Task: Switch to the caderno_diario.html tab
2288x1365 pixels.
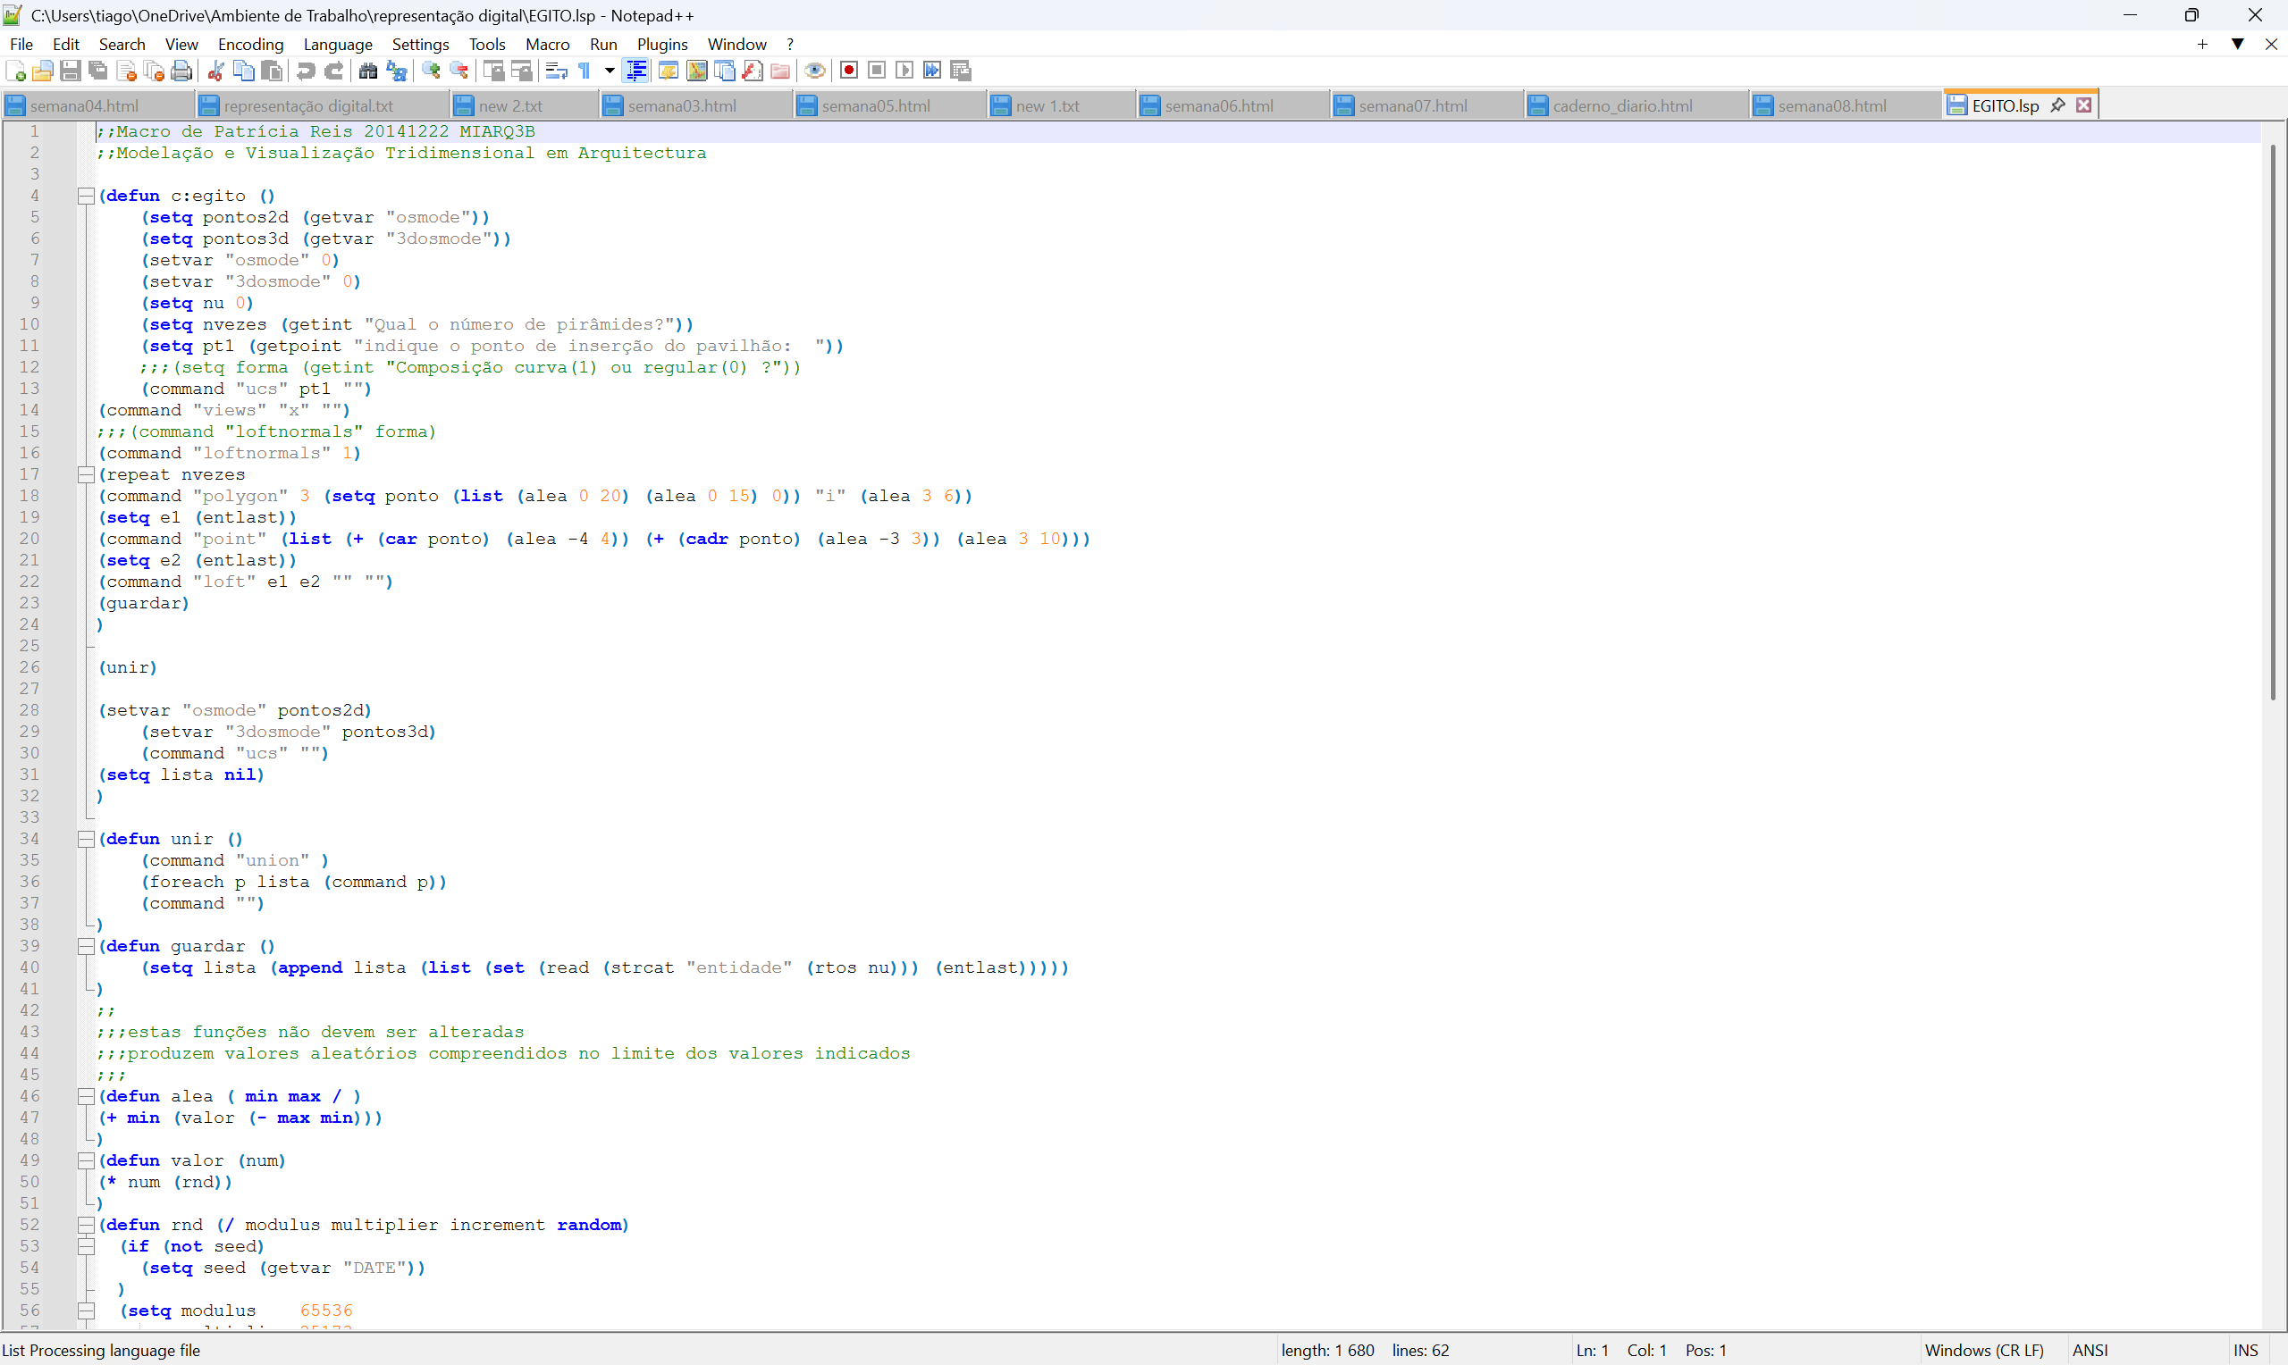Action: (x=1621, y=105)
